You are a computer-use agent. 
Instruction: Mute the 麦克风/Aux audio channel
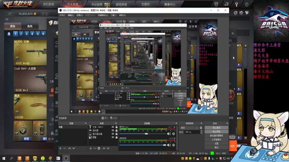point(169,134)
